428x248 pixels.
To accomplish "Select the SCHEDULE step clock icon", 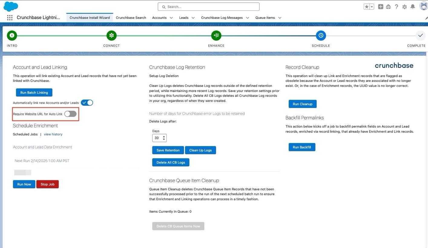I will (321, 35).
